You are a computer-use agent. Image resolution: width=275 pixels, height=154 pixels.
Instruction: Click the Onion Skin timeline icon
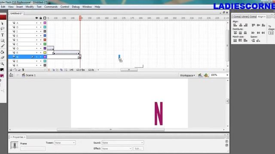pos(53,70)
